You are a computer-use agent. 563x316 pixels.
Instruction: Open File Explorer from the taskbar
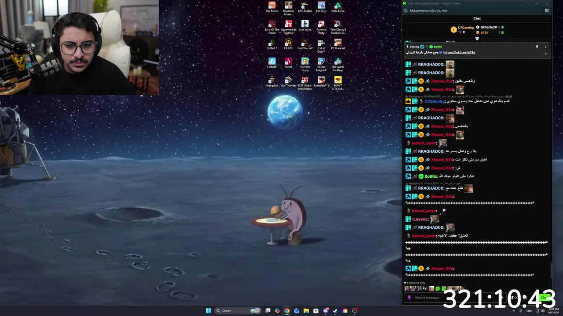click(x=306, y=311)
